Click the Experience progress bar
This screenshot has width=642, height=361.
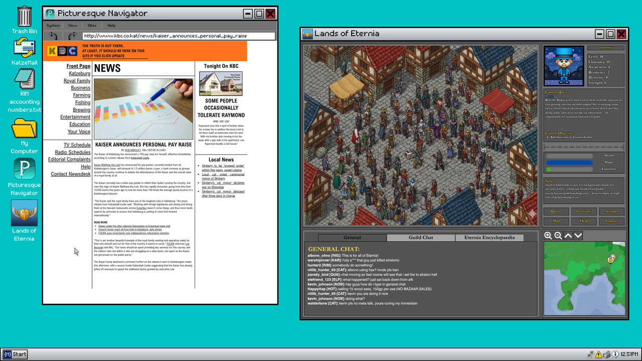coord(569,169)
